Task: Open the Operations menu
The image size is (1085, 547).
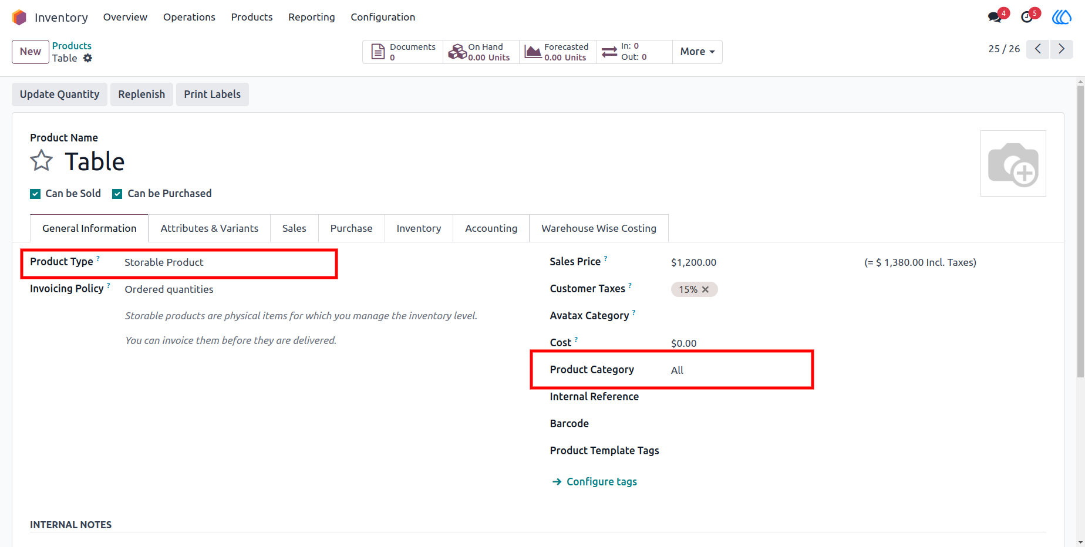Action: (x=189, y=17)
